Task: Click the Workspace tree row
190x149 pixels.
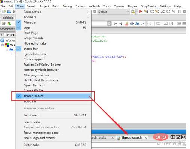Action: coord(8,40)
